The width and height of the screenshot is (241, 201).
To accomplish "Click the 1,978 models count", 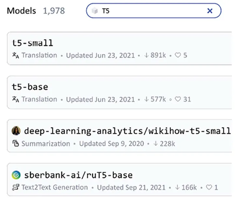I will pyautogui.click(x=54, y=11).
